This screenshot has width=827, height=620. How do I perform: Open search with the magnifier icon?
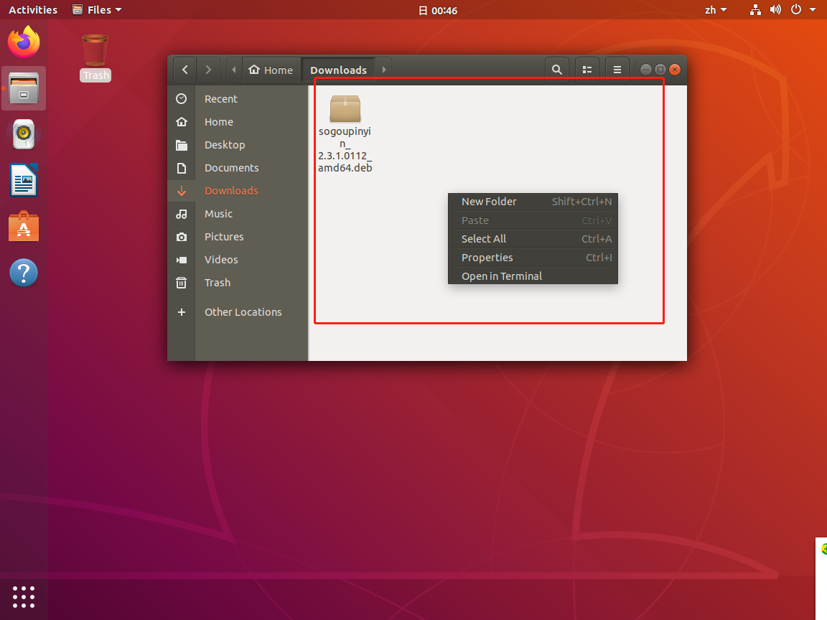[556, 70]
